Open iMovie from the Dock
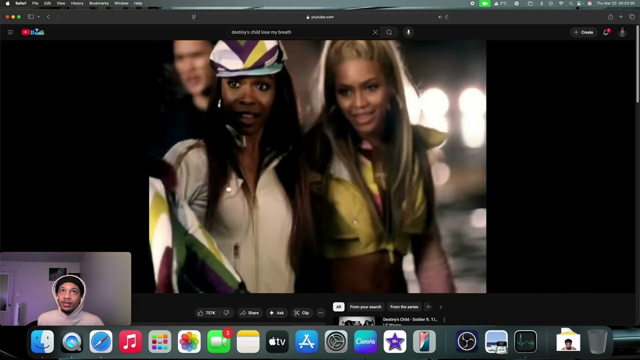This screenshot has height=360, width=640. [394, 342]
